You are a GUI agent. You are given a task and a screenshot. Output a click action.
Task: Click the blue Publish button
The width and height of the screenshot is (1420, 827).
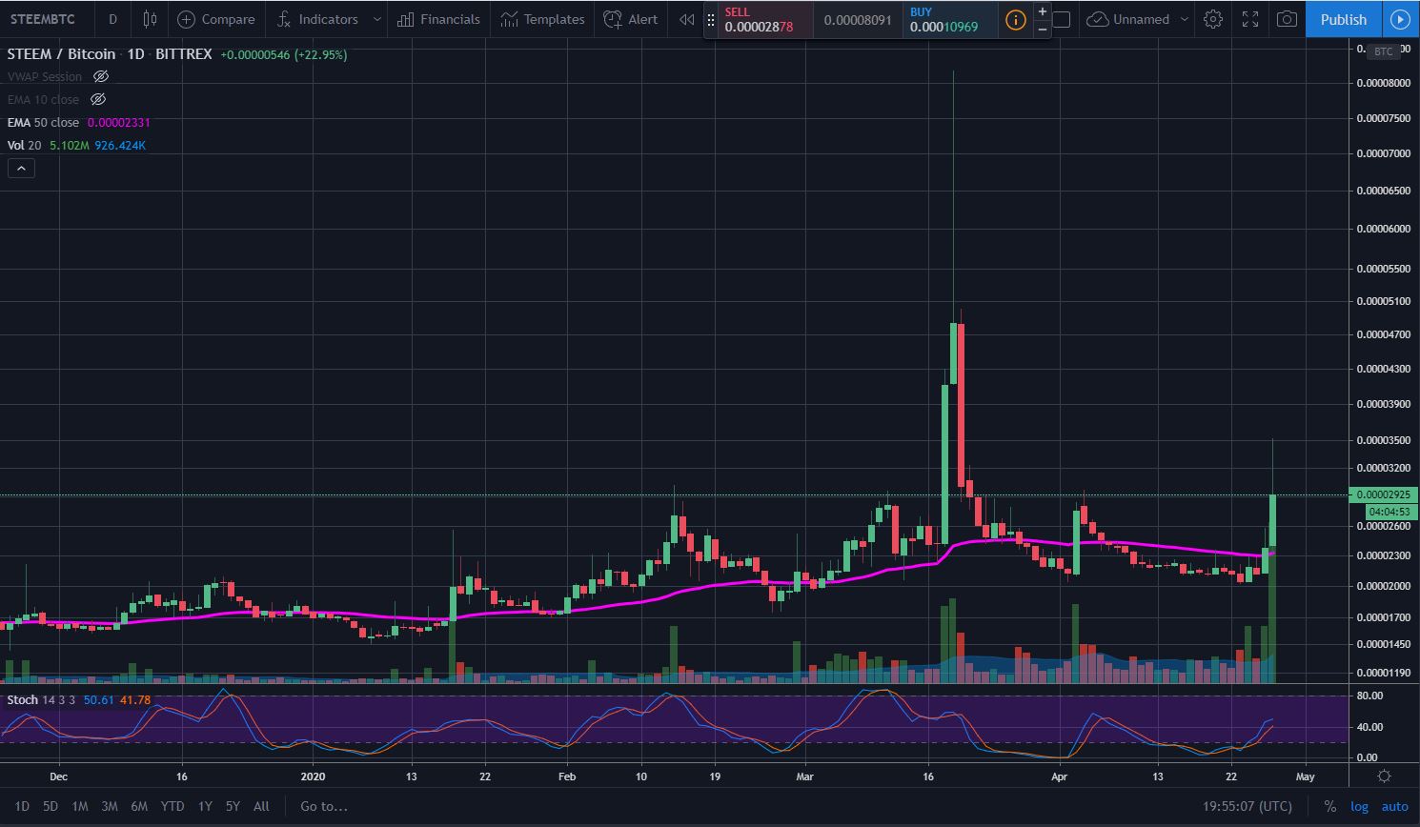click(1343, 19)
